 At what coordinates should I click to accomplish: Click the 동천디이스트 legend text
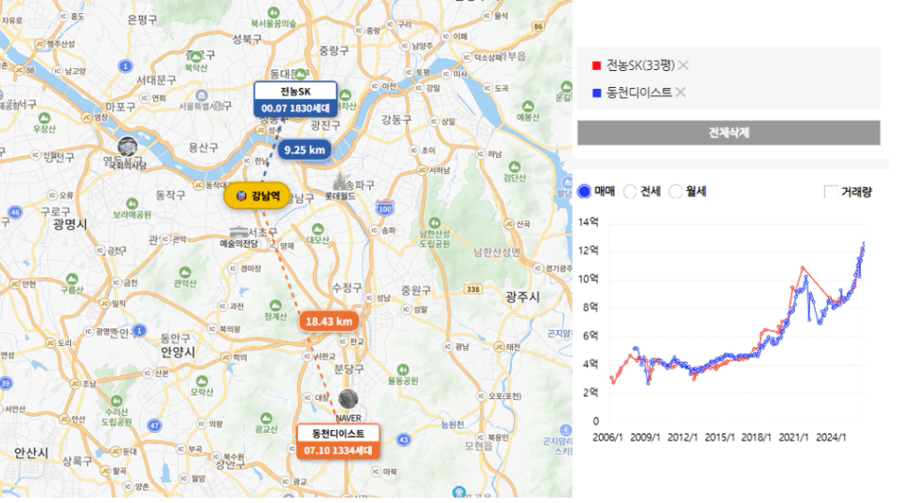(x=639, y=93)
